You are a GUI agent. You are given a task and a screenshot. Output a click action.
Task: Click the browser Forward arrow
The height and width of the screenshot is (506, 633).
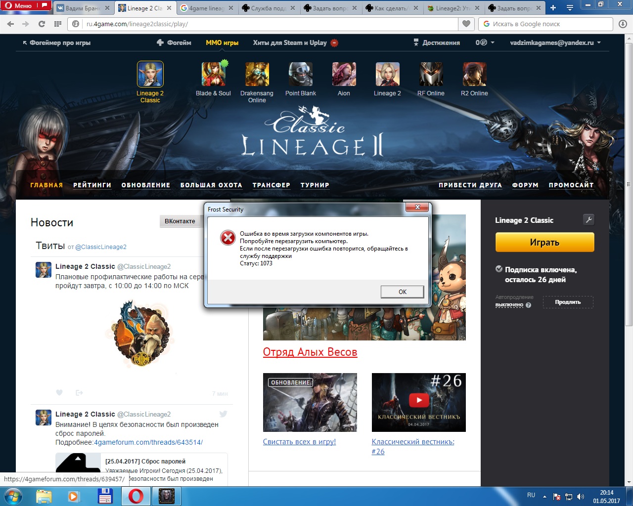coord(26,24)
